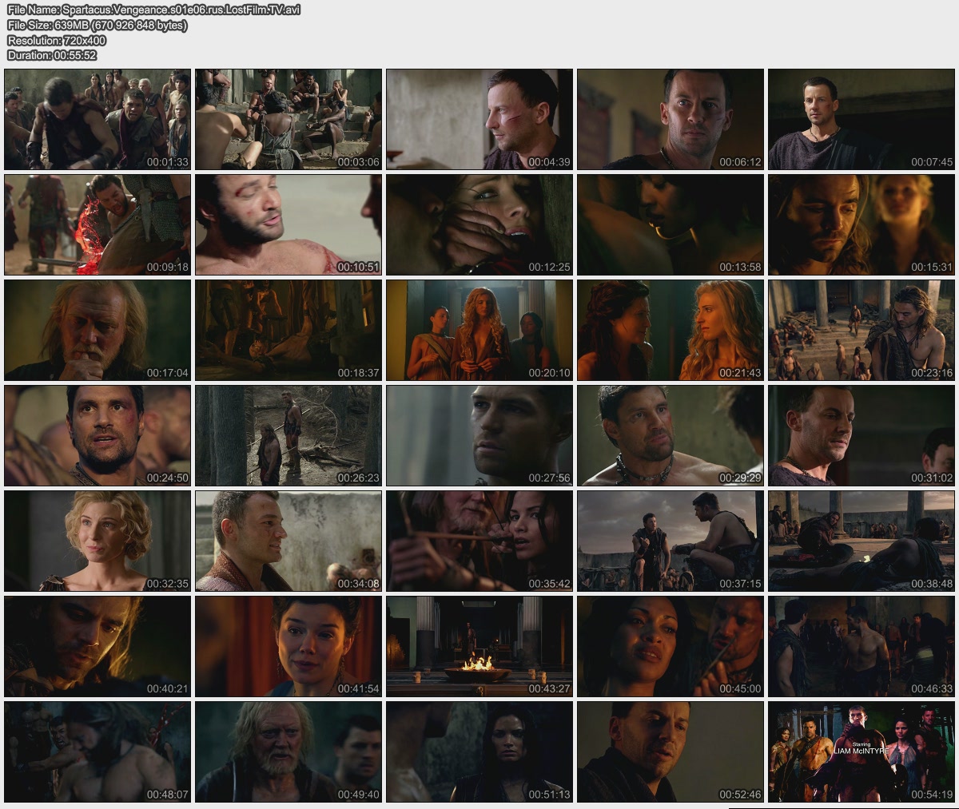Select the thumbnail marked 00:12:25
Screen dimensions: 959x809
click(x=479, y=224)
